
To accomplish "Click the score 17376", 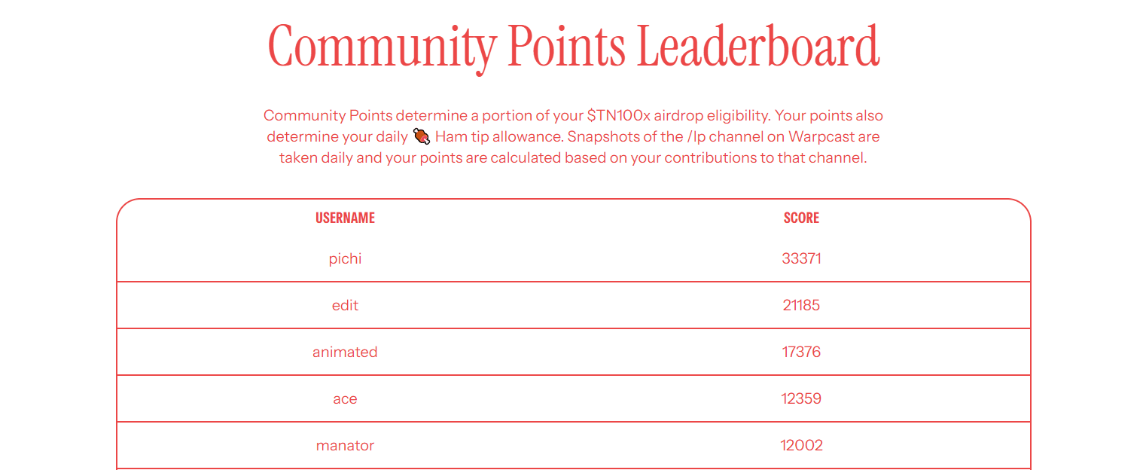I will (x=801, y=352).
